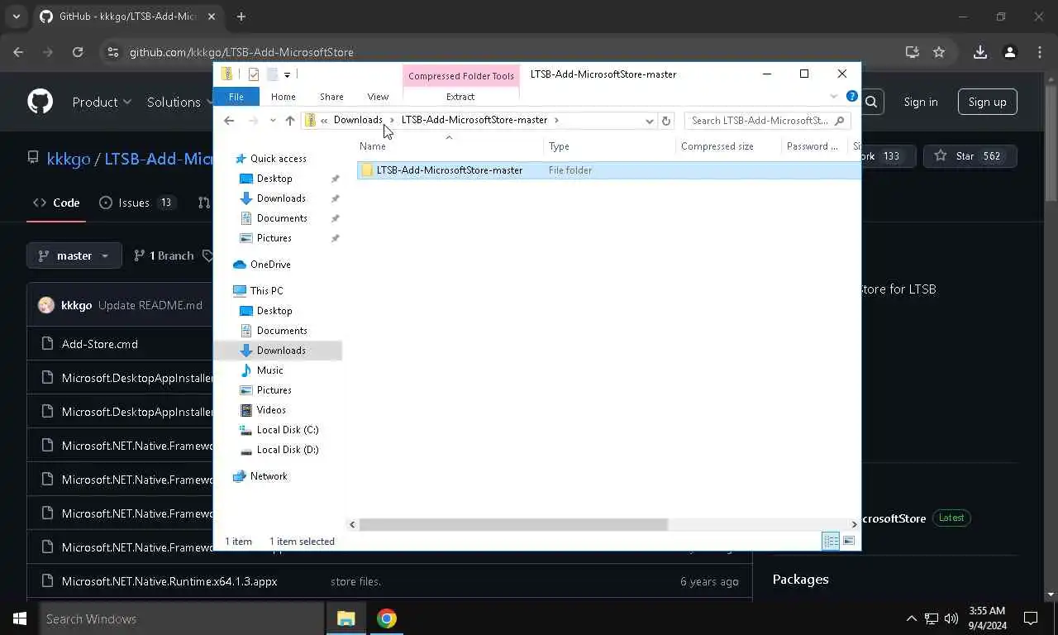The width and height of the screenshot is (1058, 635).
Task: Open notification center icon
Action: (x=1031, y=618)
